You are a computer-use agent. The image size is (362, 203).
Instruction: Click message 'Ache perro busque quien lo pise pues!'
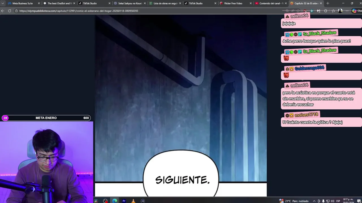316,41
